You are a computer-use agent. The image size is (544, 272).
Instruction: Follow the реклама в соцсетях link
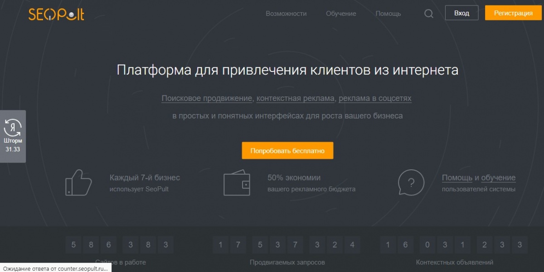point(375,98)
